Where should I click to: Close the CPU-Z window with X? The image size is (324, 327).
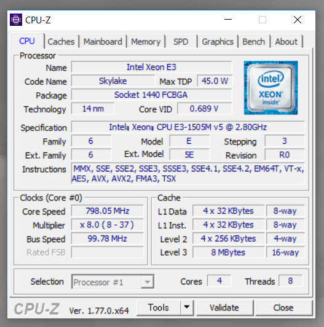[298, 20]
